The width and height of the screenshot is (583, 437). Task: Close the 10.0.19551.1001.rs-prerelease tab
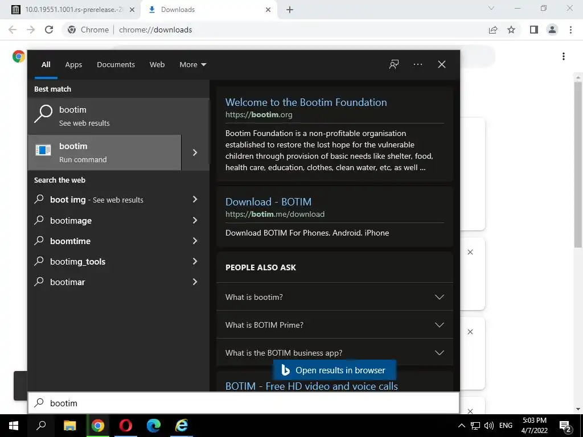[x=132, y=10]
